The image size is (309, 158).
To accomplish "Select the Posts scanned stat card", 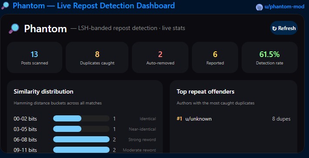I will point(34,57).
